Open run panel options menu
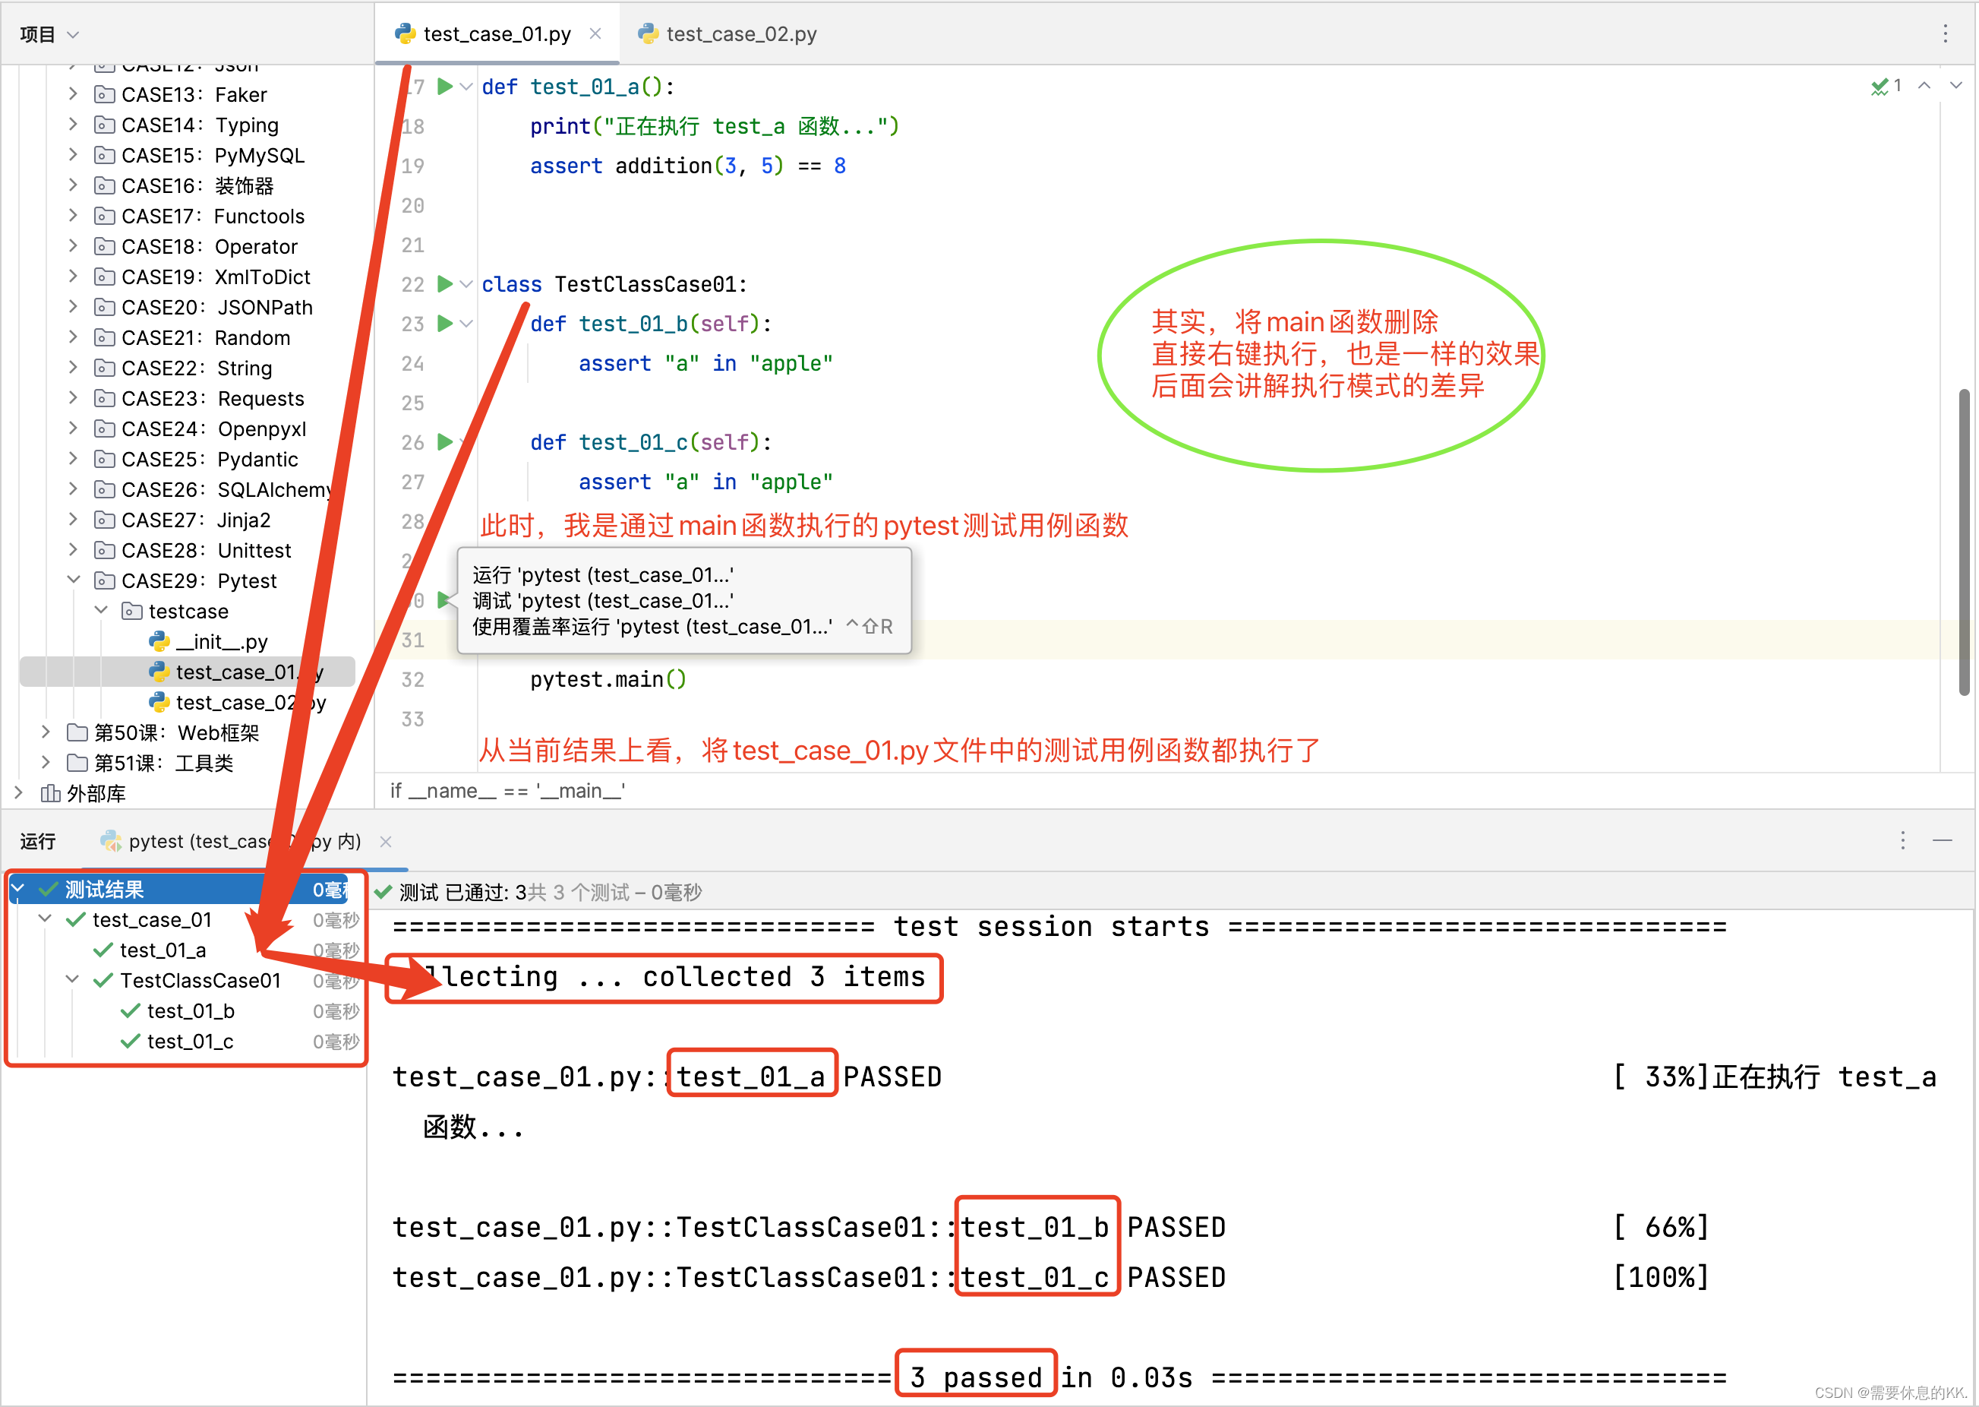This screenshot has width=1979, height=1407. [1903, 840]
